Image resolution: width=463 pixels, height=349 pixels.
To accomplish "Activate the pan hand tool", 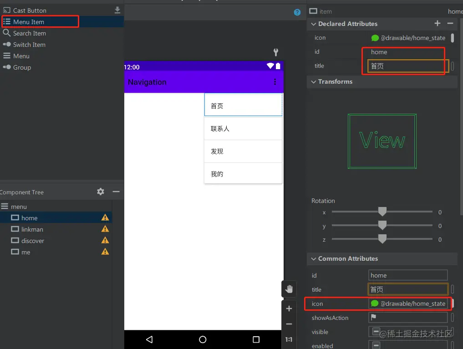I will [x=289, y=289].
